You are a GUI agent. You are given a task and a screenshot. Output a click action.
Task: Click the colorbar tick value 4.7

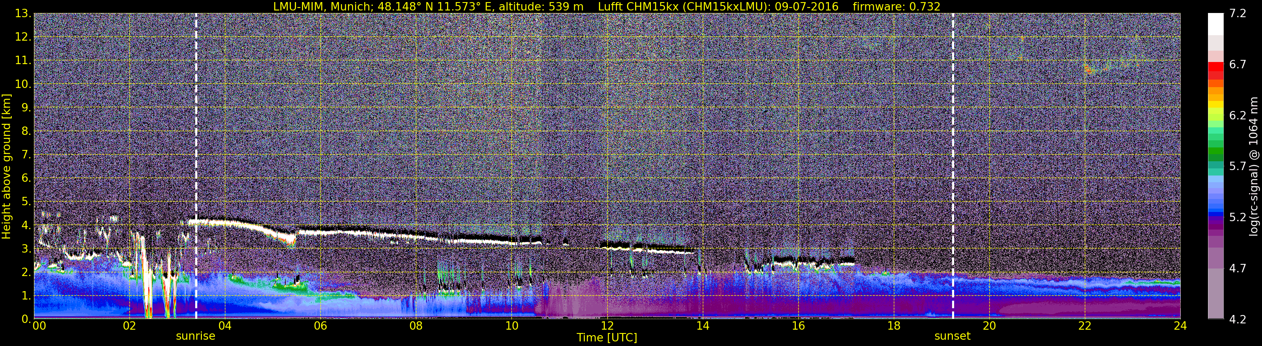click(1238, 268)
